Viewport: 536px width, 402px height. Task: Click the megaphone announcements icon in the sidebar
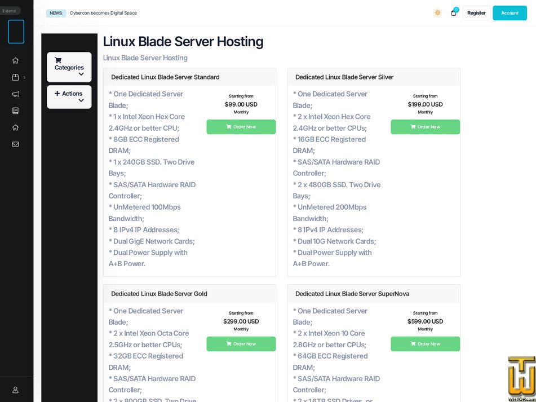coord(15,94)
